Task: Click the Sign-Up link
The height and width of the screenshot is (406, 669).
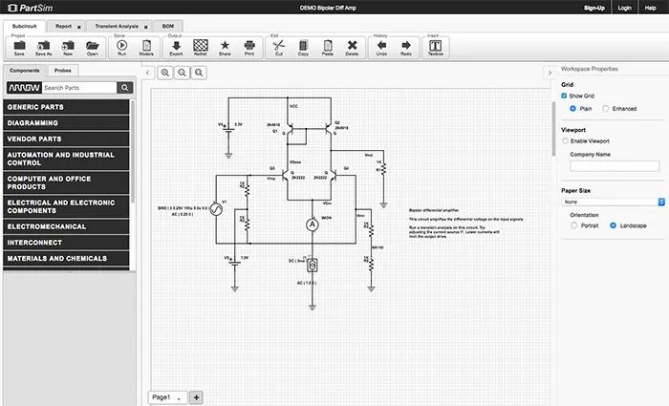Action: click(593, 8)
